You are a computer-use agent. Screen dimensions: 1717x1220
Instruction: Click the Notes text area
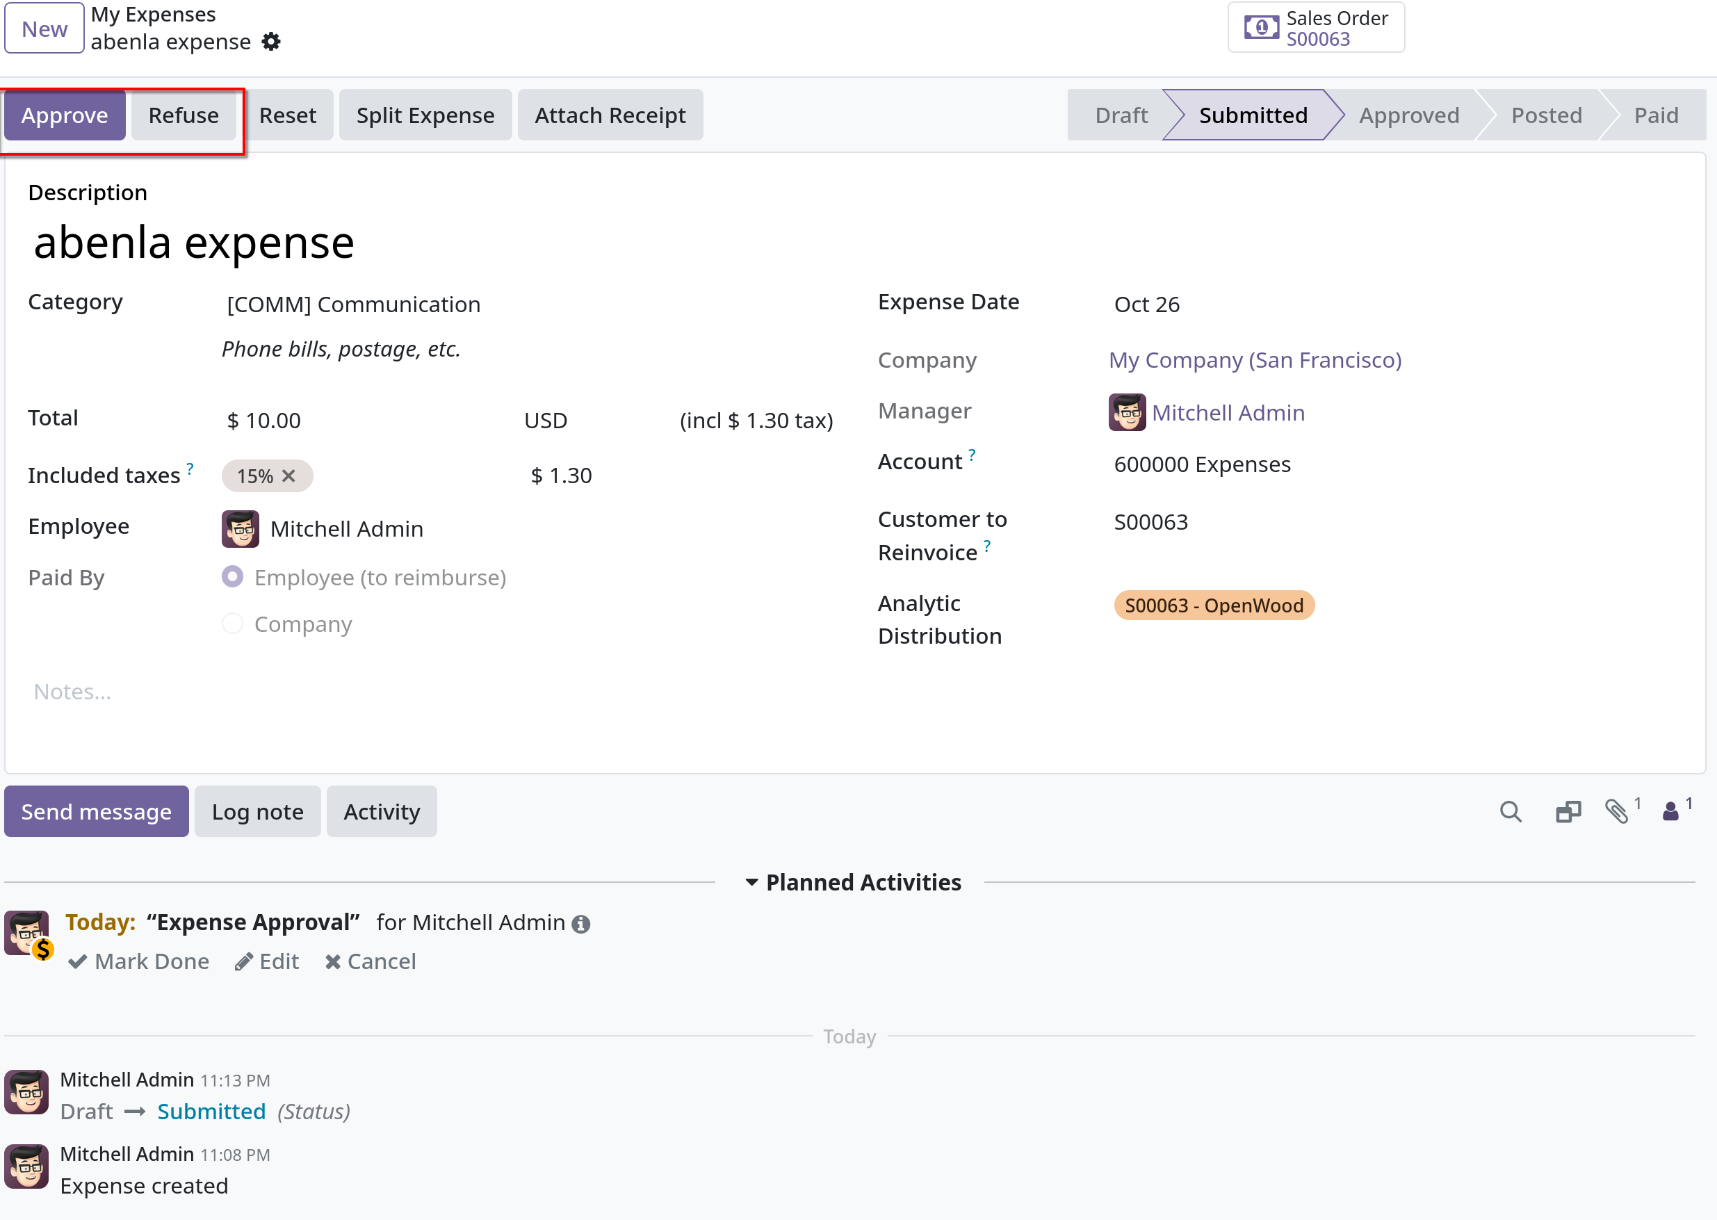855,691
